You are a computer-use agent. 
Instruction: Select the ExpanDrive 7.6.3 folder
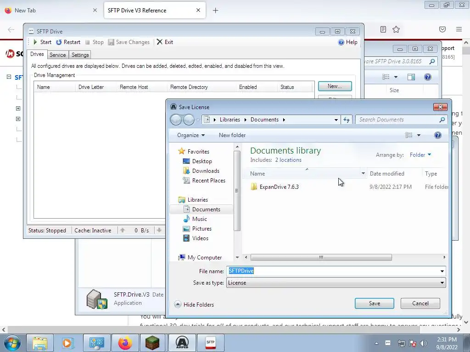click(279, 187)
